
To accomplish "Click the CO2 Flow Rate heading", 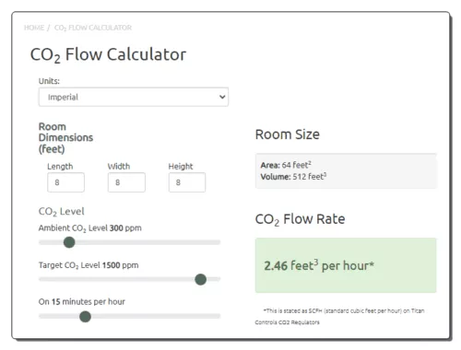I will (300, 219).
